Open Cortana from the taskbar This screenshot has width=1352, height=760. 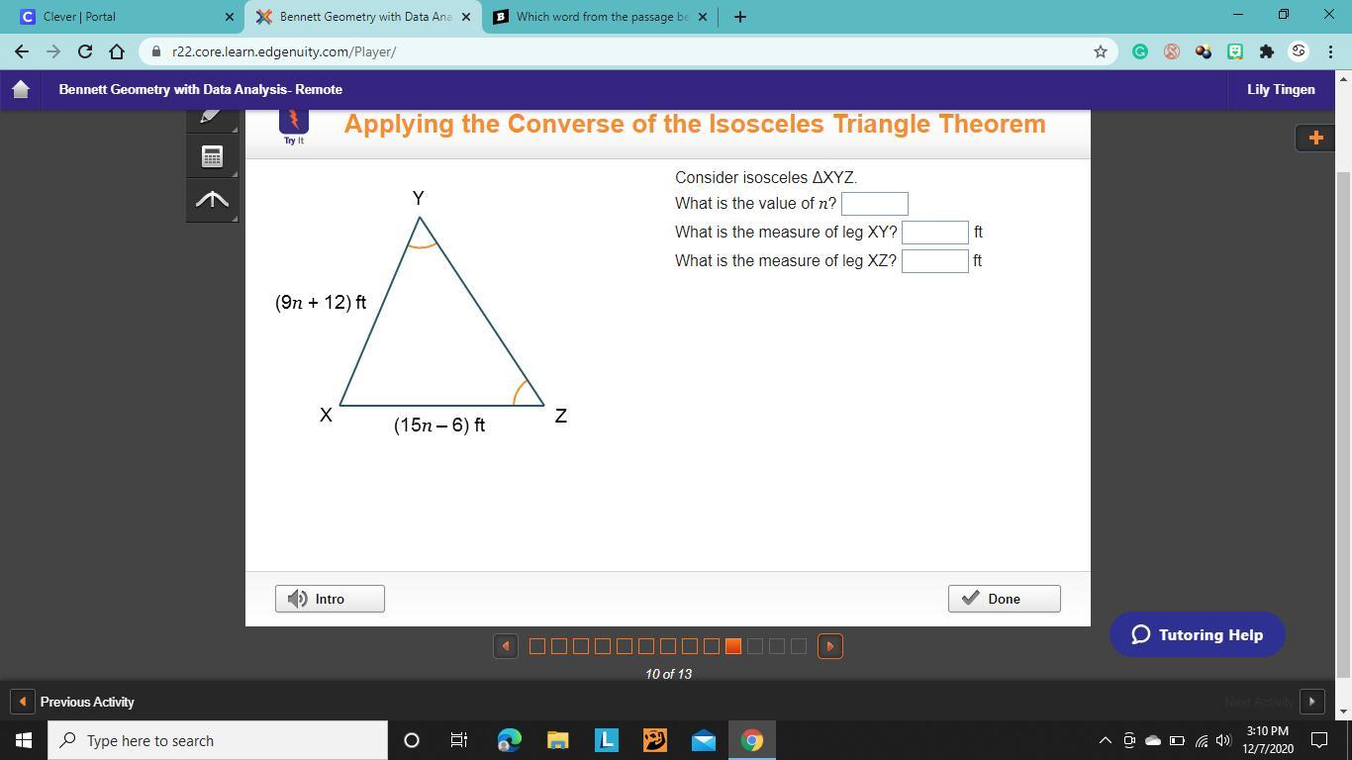[412, 740]
